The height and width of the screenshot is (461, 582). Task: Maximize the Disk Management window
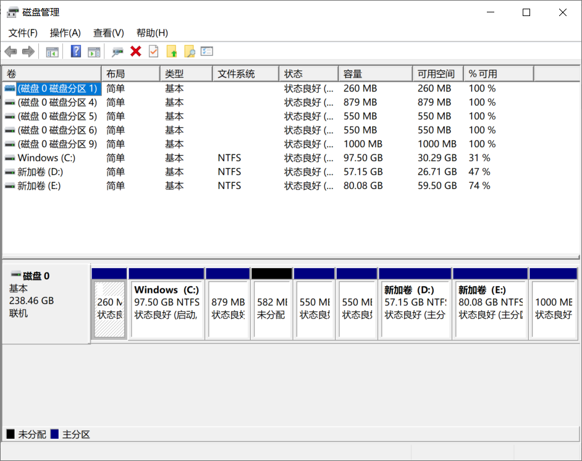point(526,12)
